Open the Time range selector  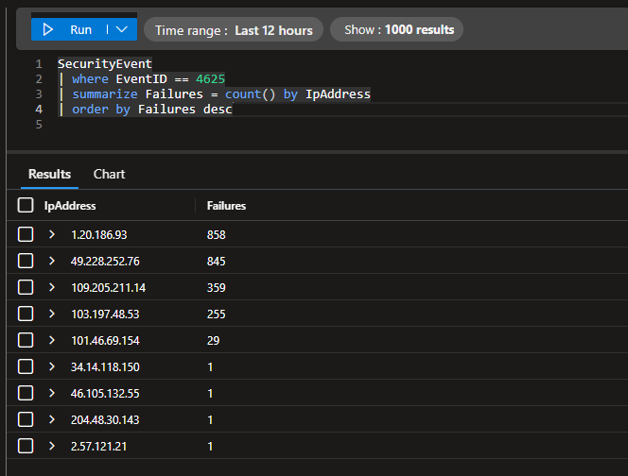pos(234,30)
